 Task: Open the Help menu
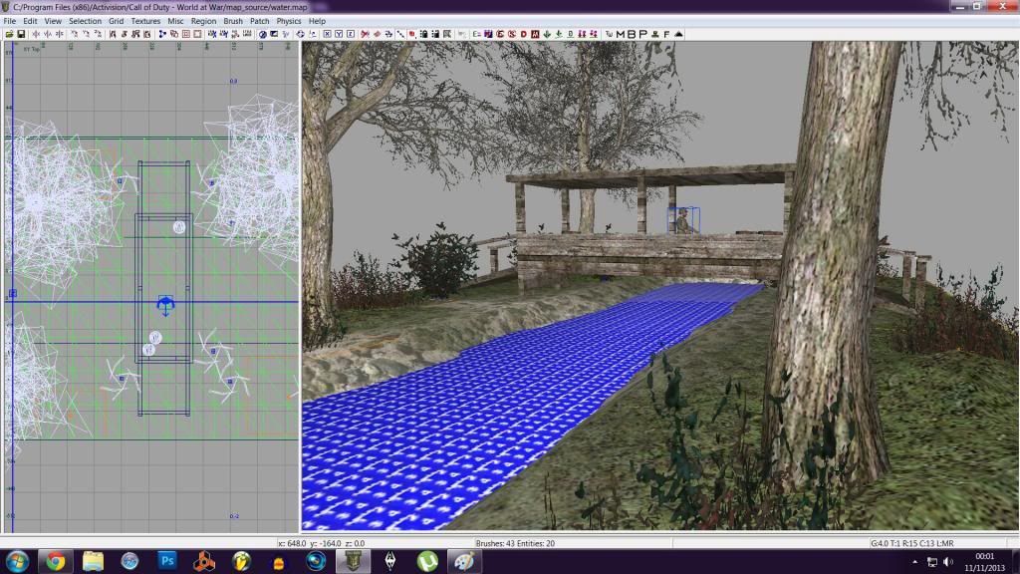pyautogui.click(x=318, y=21)
